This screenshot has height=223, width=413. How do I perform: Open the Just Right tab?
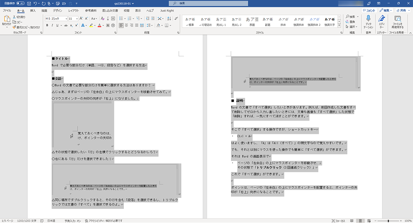click(x=167, y=11)
